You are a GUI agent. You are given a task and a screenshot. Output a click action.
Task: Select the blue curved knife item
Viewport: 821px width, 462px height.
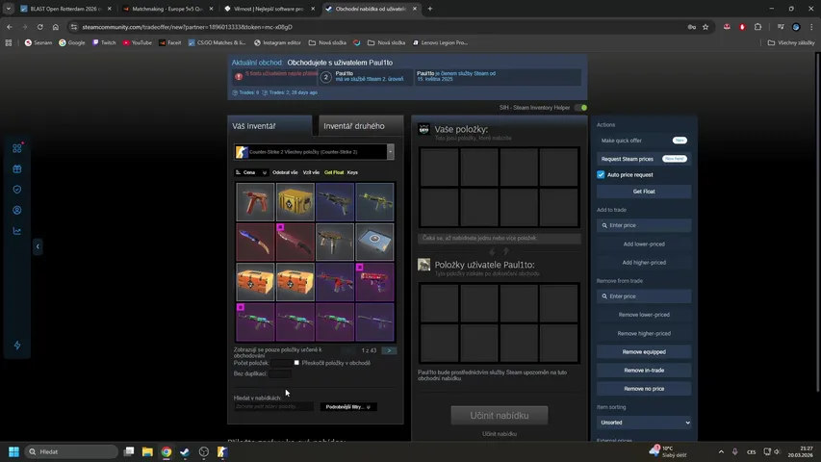pos(255,242)
